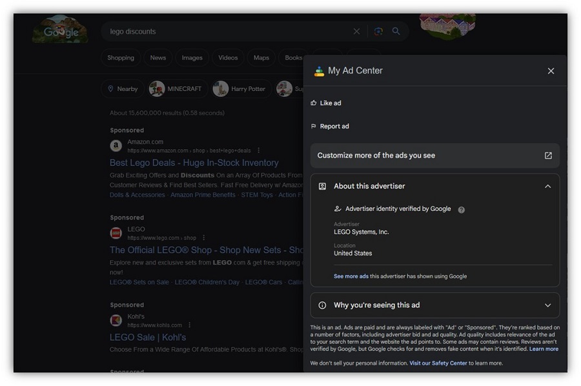Open the See more ads link
The image size is (581, 386).
point(351,276)
